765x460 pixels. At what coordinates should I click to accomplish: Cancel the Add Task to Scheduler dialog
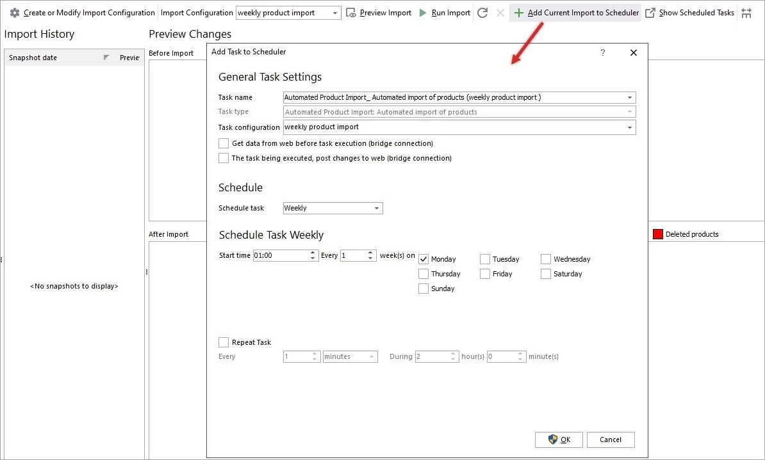610,440
